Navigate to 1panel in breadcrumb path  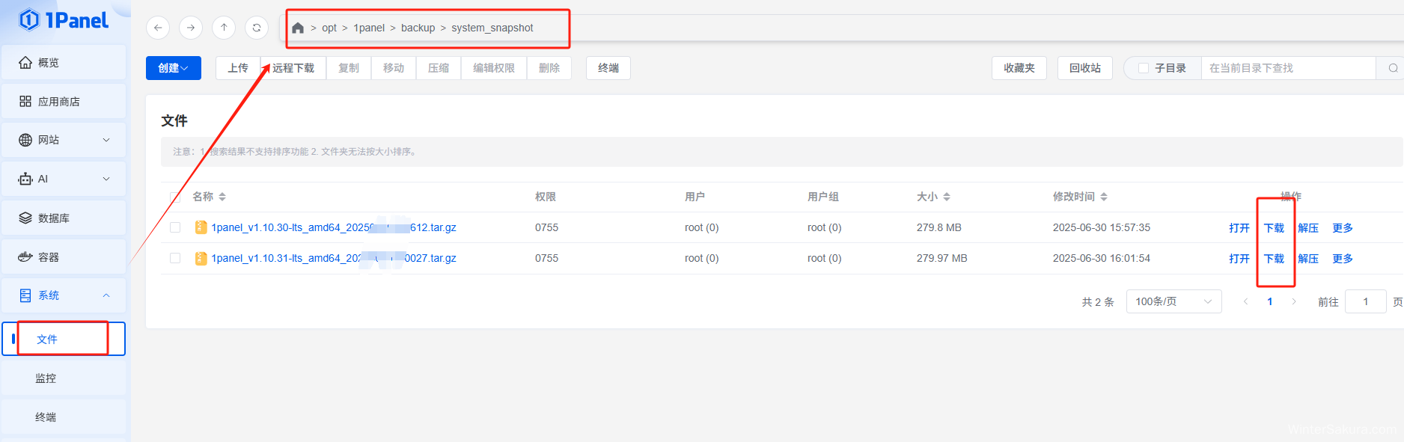click(x=369, y=28)
